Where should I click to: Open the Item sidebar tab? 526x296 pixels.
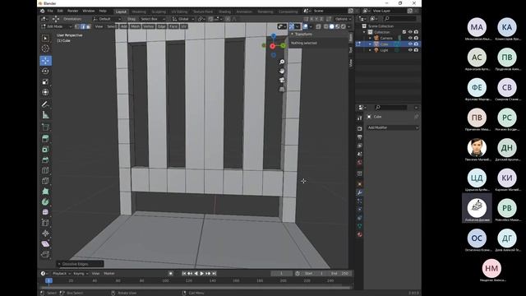pos(351,37)
